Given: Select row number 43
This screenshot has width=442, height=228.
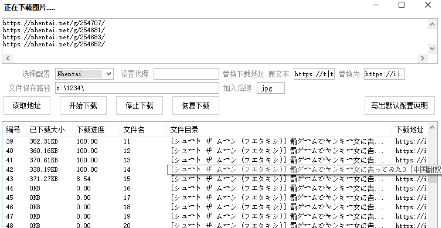Looking at the screenshot, I should pos(9,179).
